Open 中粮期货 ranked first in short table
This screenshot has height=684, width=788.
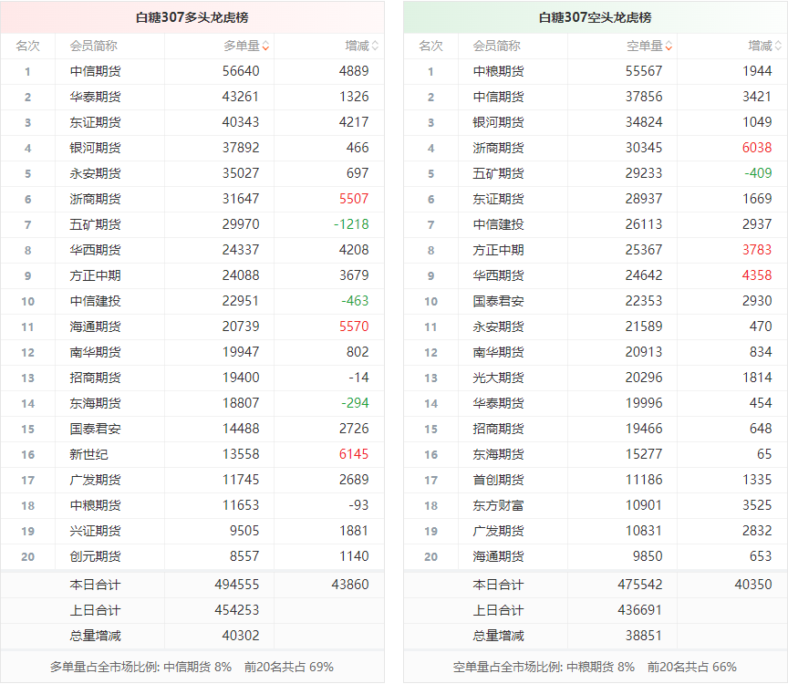(x=498, y=71)
